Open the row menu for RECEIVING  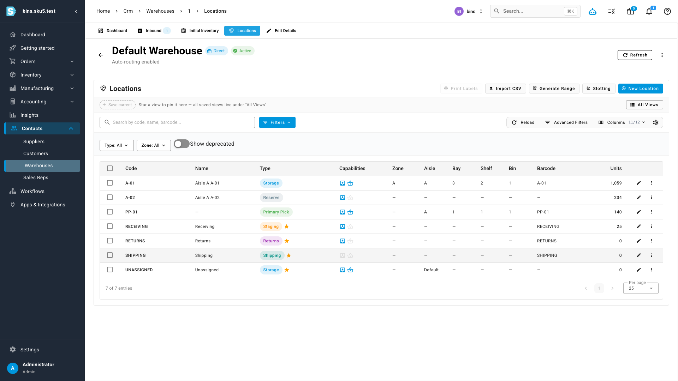652,226
